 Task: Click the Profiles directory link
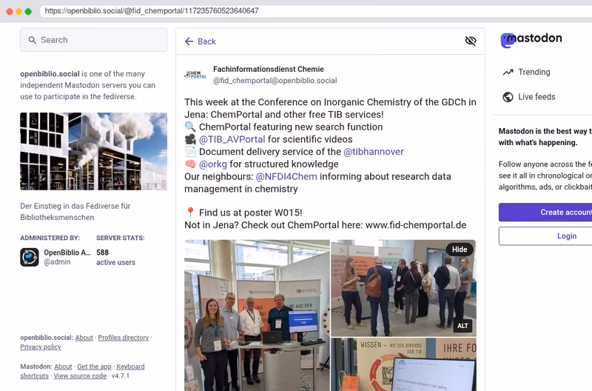(x=124, y=338)
